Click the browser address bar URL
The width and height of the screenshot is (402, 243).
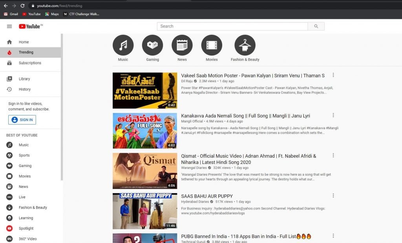click(60, 5)
